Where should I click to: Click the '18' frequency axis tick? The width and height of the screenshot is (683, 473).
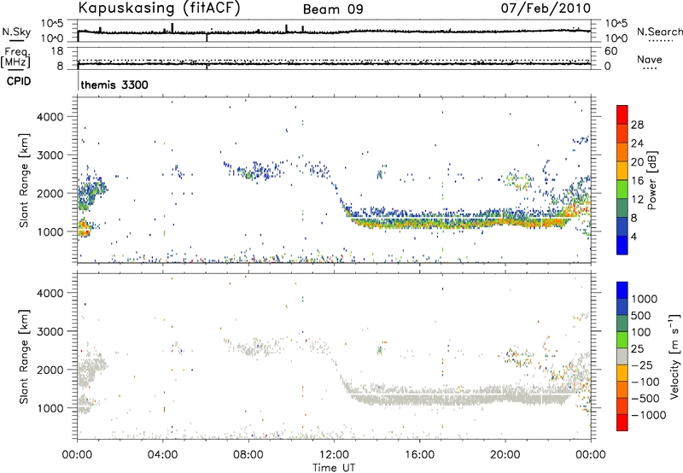(x=56, y=51)
